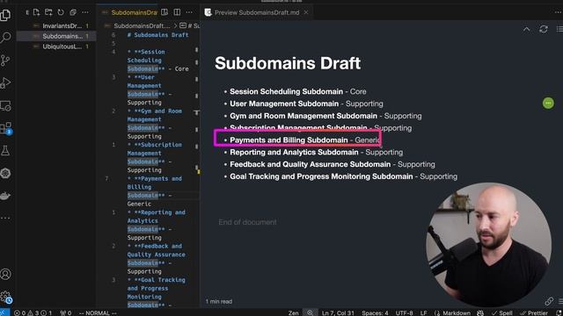The width and height of the screenshot is (563, 316).
Task: Open editor more actions menu
Action: (x=189, y=12)
